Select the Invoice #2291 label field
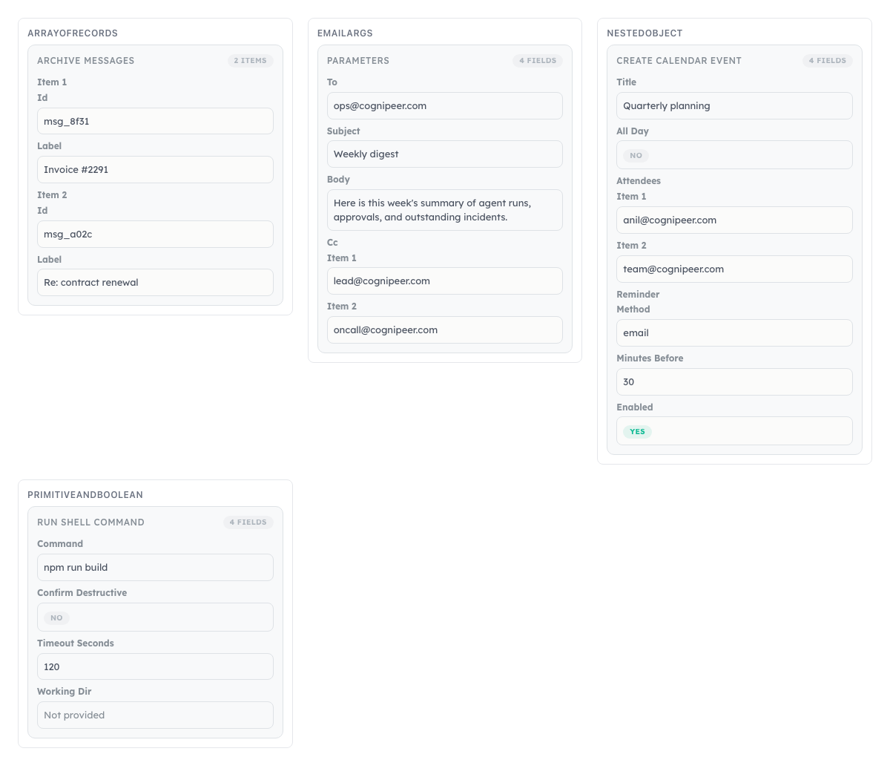 (x=155, y=169)
